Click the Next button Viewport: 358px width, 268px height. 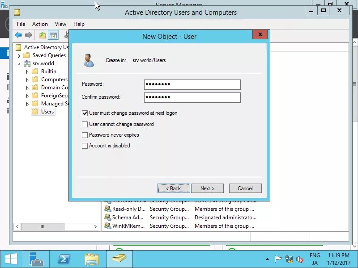click(x=207, y=188)
